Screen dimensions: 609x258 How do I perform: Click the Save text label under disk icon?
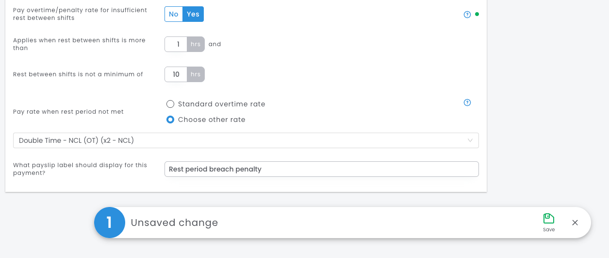pyautogui.click(x=549, y=230)
